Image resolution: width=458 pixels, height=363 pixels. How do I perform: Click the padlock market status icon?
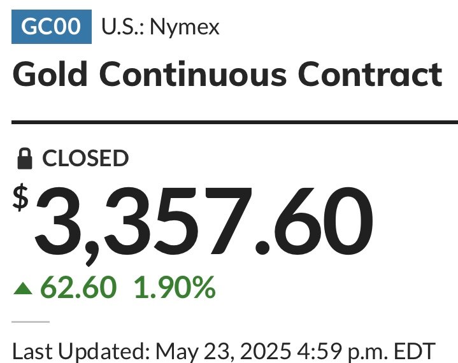click(x=25, y=159)
